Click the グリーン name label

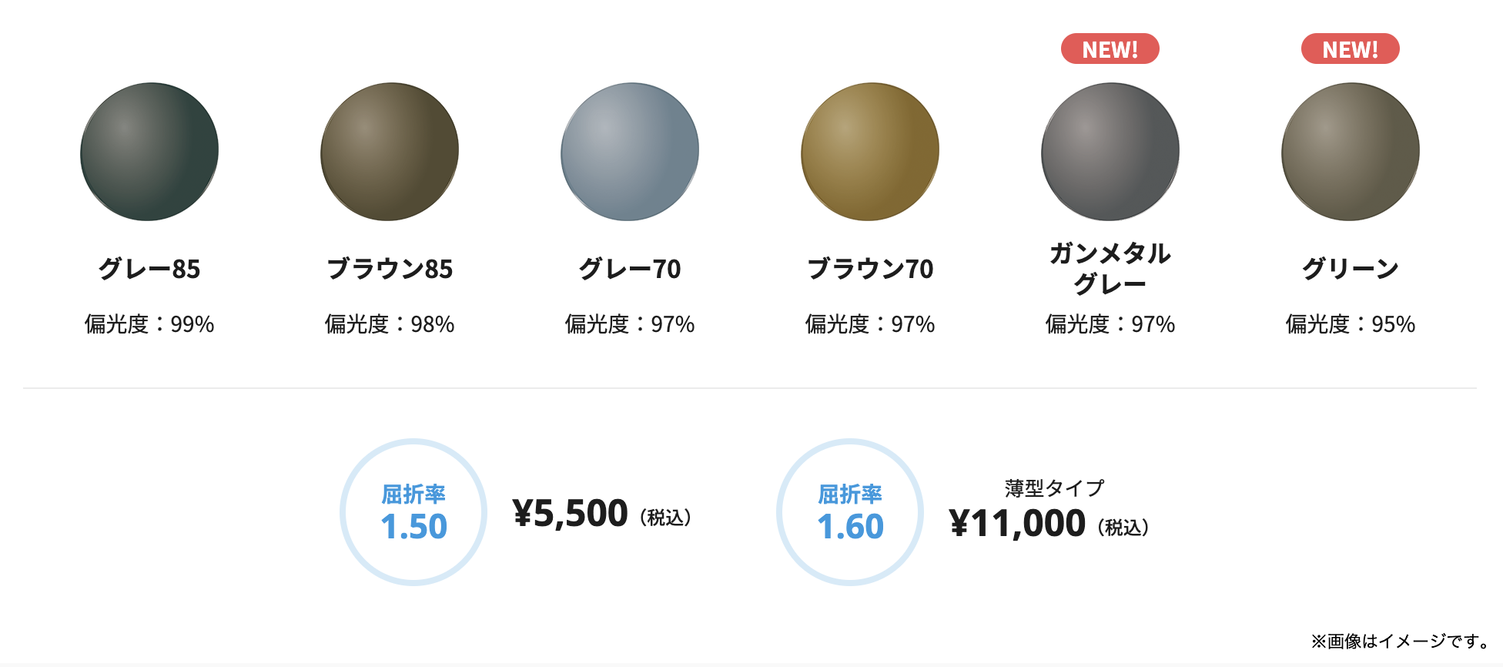[x=1351, y=269]
